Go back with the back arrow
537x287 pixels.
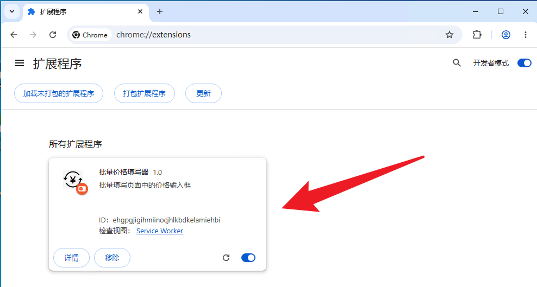(x=14, y=35)
